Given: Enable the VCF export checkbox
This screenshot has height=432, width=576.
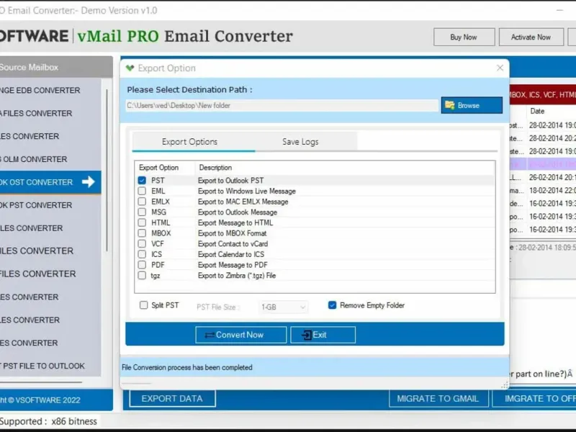Looking at the screenshot, I should pyautogui.click(x=142, y=243).
